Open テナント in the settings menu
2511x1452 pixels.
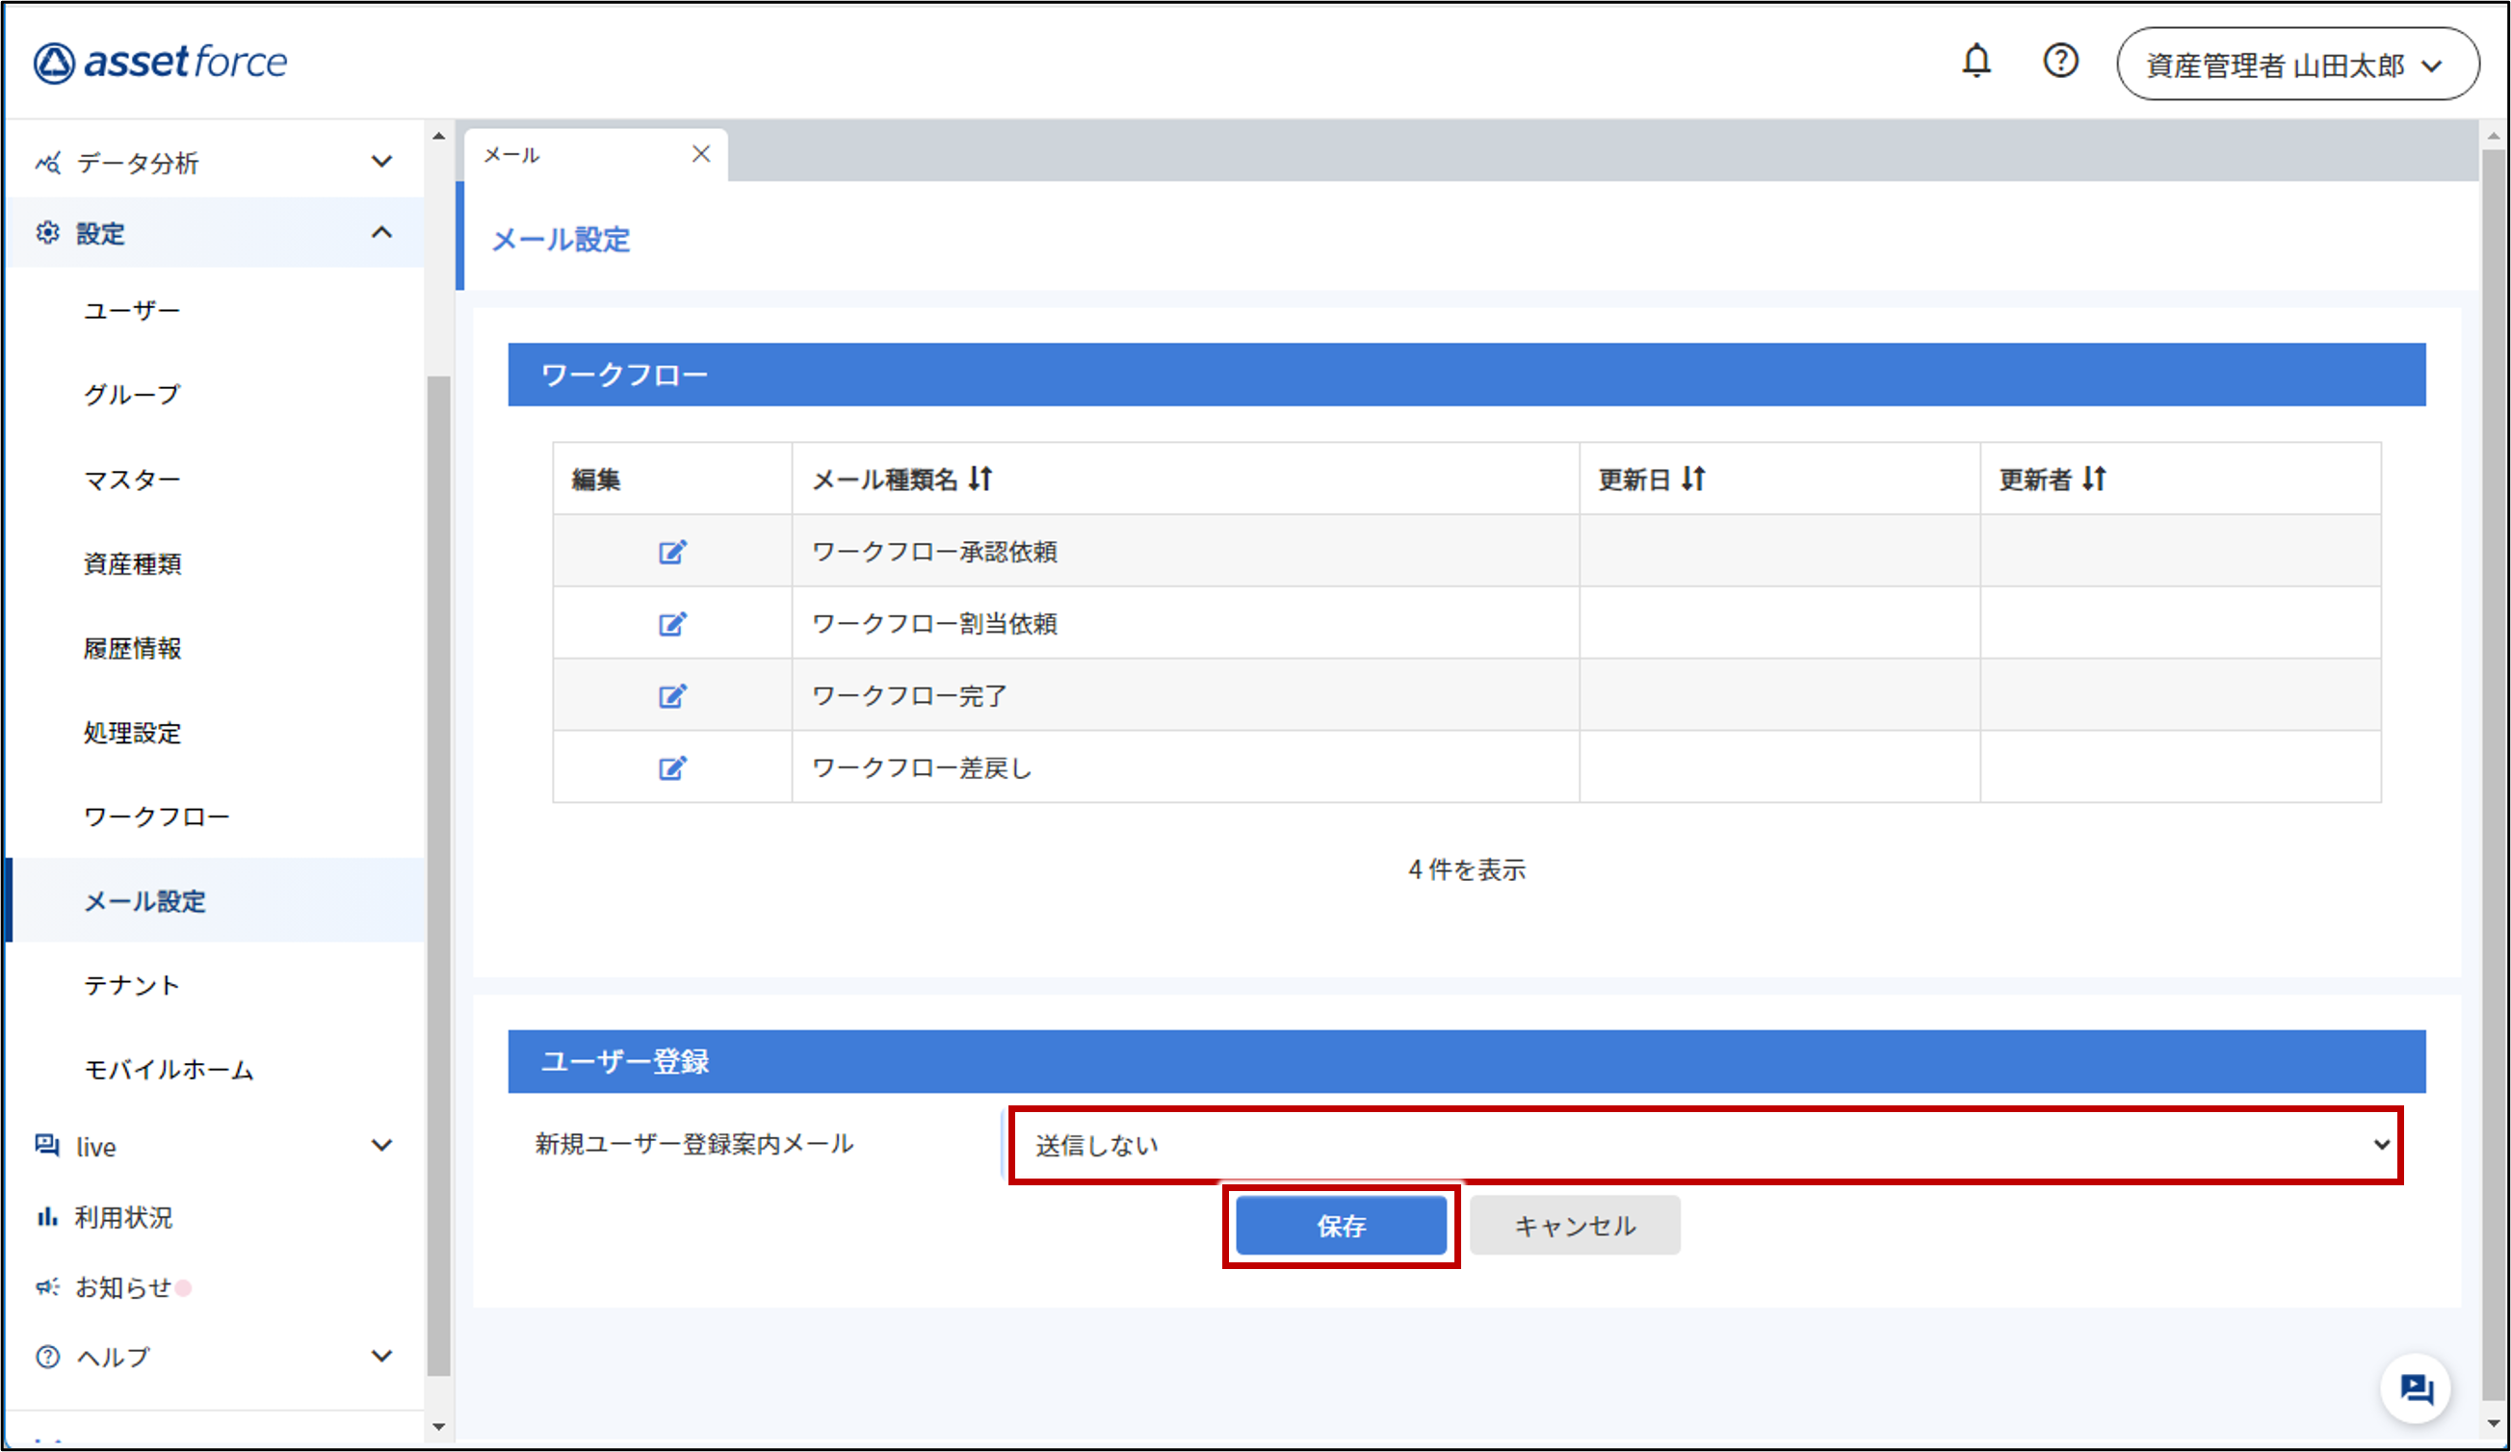(132, 985)
